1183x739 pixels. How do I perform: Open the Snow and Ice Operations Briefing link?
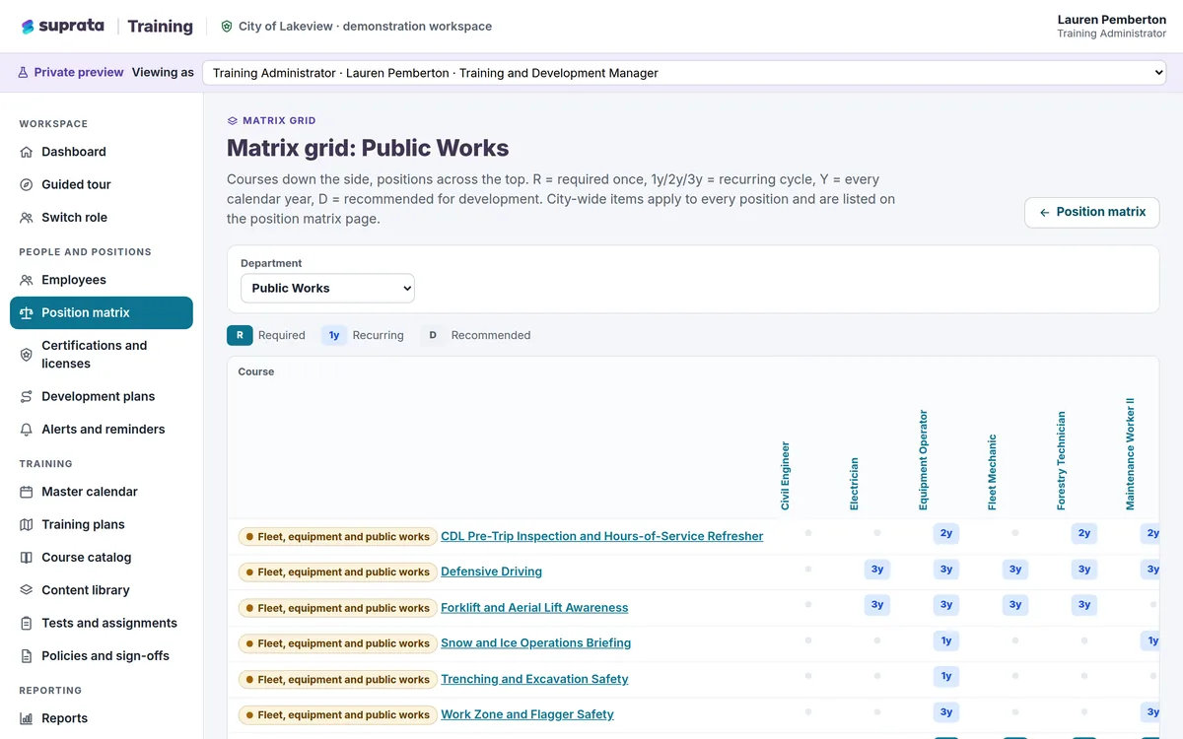pos(535,642)
